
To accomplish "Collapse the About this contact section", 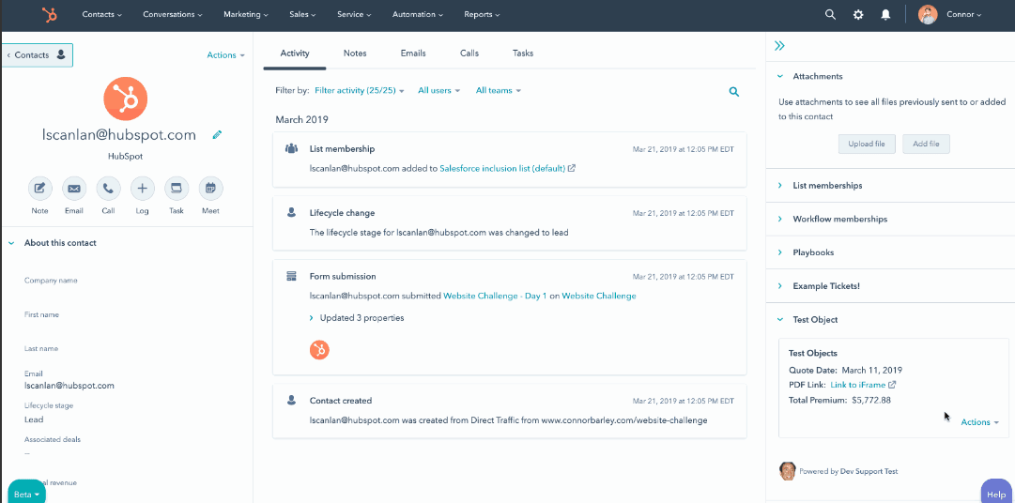I will click(12, 243).
